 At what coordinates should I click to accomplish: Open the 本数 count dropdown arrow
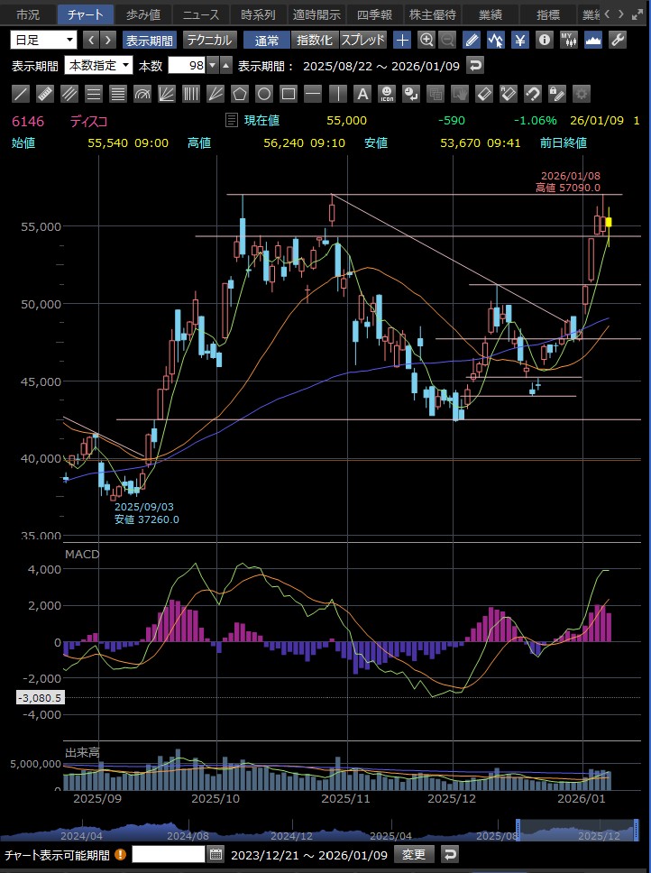point(213,66)
